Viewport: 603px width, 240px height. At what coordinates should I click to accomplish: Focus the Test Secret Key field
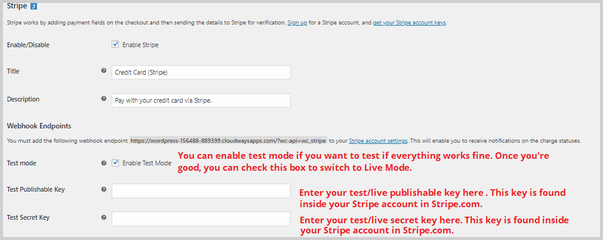tap(201, 219)
